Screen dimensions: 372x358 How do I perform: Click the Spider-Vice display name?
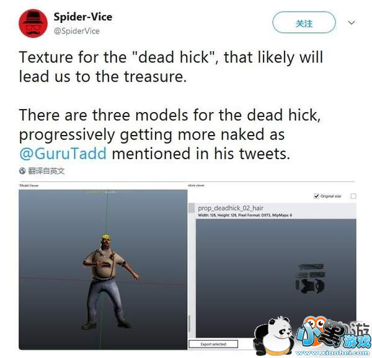(83, 17)
